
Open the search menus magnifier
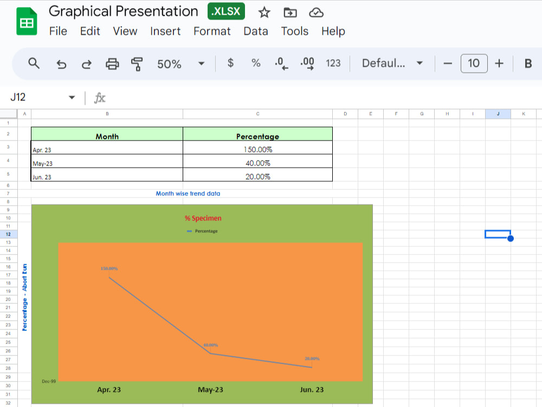tap(34, 63)
